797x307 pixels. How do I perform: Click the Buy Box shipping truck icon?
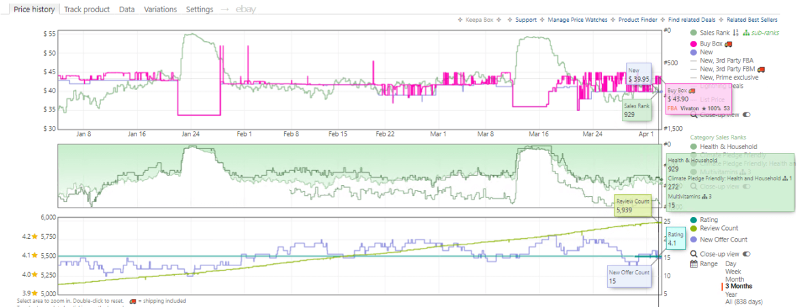[728, 44]
